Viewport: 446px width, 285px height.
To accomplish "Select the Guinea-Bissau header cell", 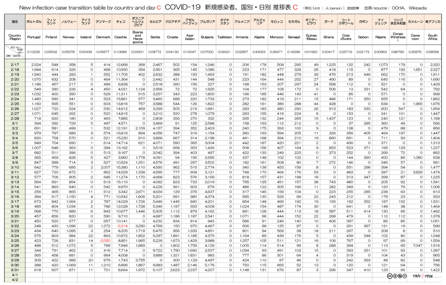I will [x=311, y=37].
